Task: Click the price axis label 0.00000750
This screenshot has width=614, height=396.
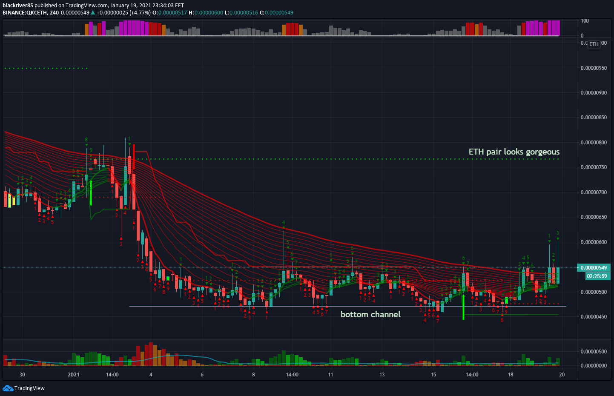Action: click(x=594, y=167)
